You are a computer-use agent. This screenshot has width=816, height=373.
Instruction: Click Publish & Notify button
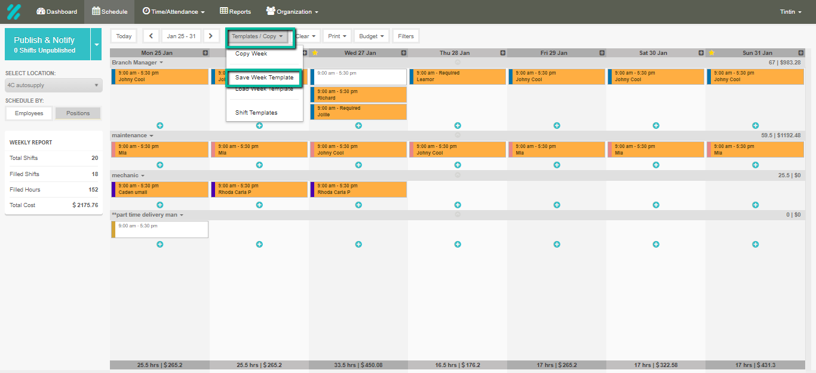tap(47, 44)
